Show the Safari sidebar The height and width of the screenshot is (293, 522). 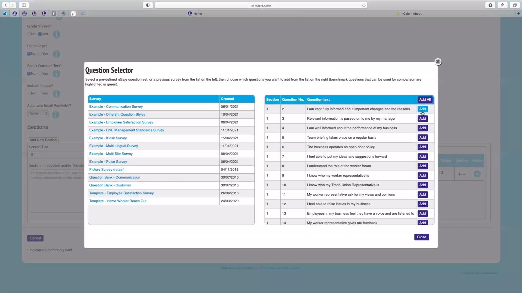point(24,5)
